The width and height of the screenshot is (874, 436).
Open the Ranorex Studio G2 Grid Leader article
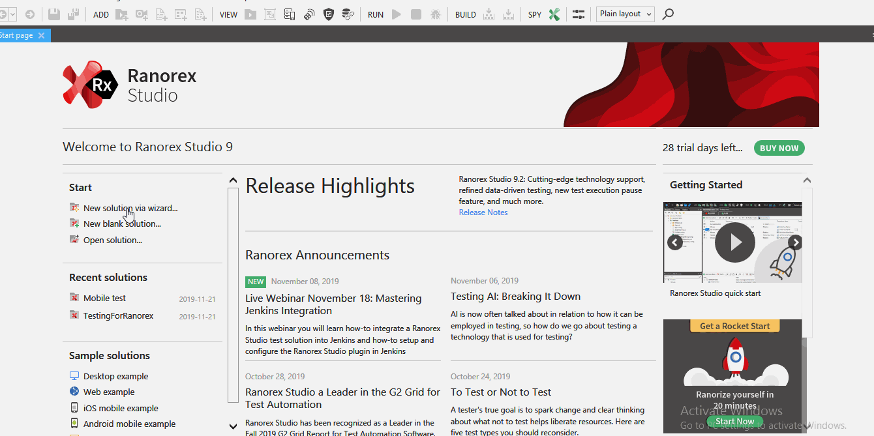342,398
